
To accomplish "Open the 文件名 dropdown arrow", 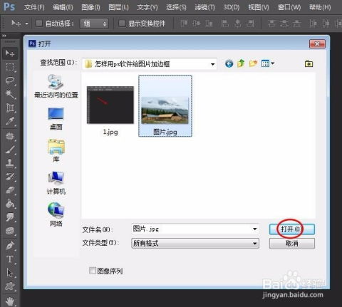I will 255,229.
